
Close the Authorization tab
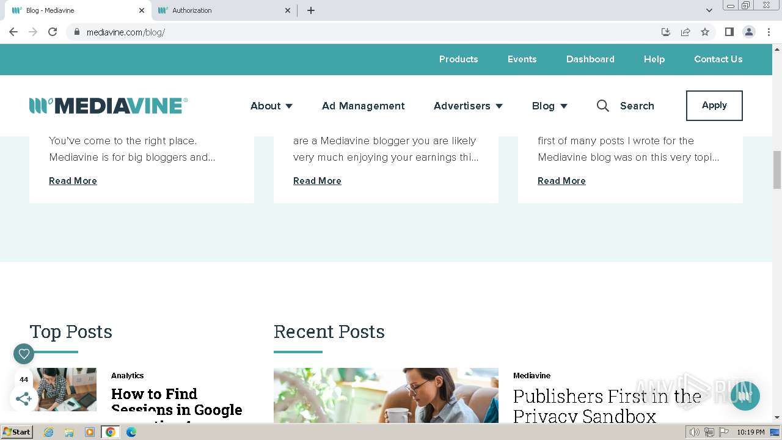click(288, 10)
